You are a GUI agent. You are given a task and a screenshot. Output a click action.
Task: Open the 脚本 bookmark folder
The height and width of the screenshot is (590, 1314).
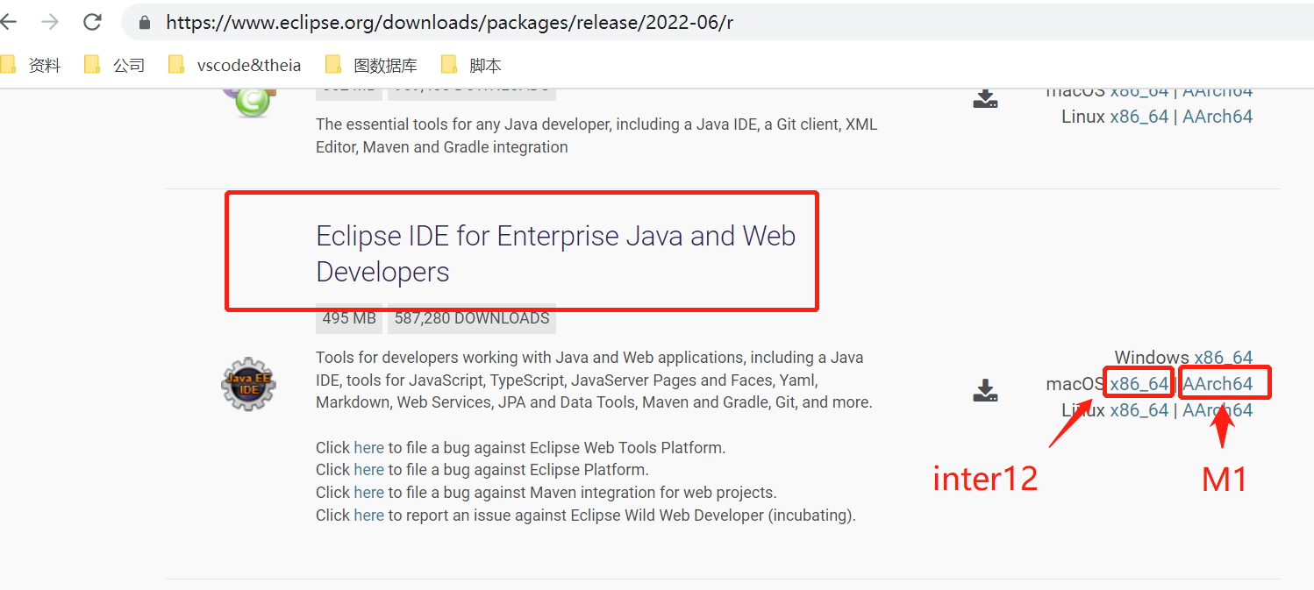[471, 65]
